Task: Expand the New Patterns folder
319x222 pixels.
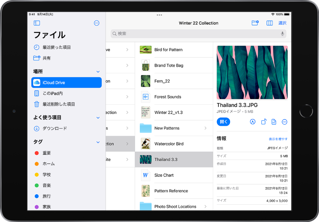Action: point(206,128)
